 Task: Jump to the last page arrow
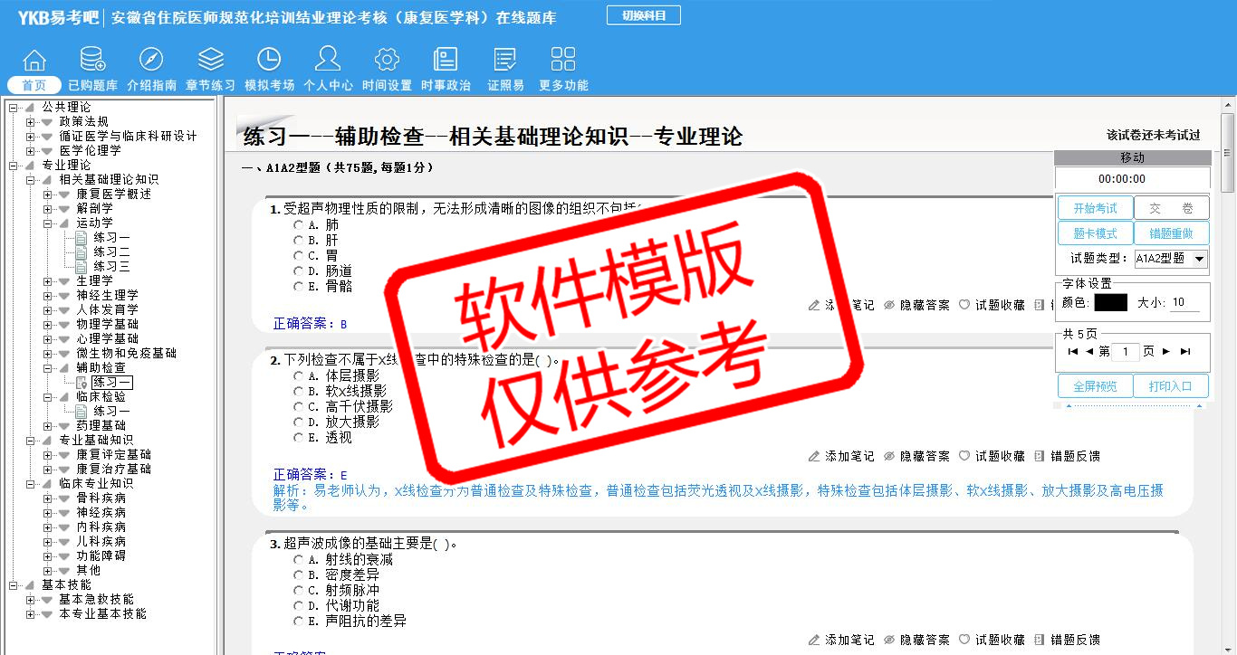[x=1185, y=351]
